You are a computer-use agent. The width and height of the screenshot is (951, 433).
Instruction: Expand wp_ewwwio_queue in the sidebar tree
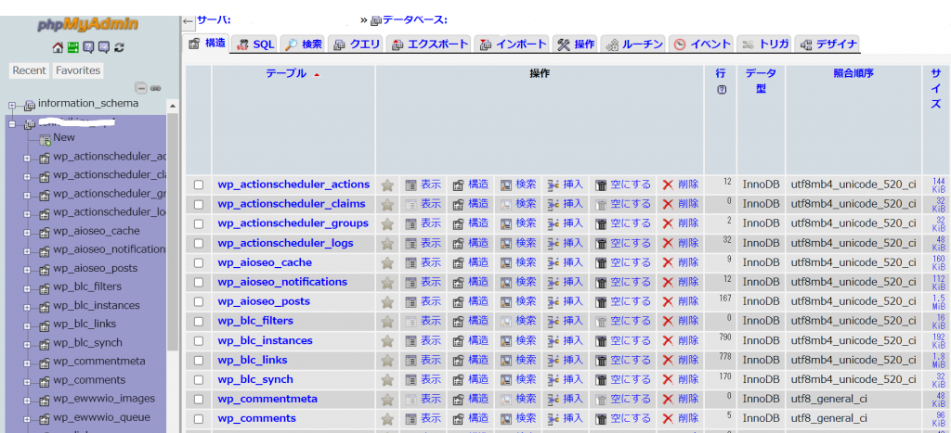point(27,419)
